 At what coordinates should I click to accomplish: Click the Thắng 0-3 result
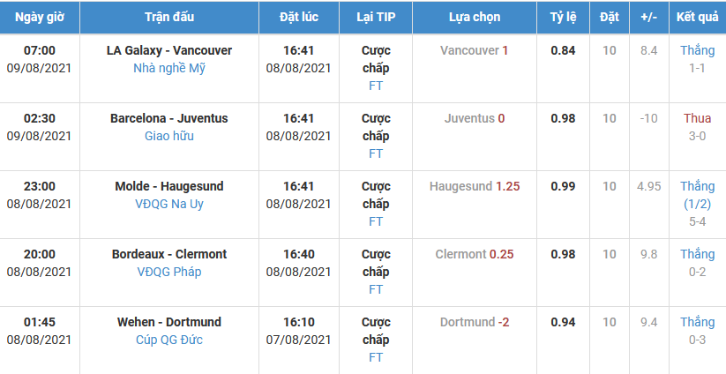[x=697, y=331]
